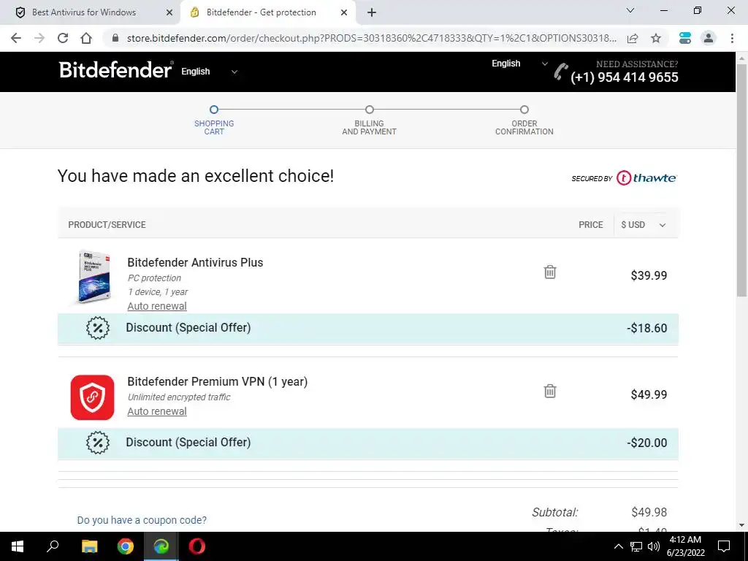Delete Bitdefender Antivirus Plus from cart
The image size is (748, 561).
tap(550, 272)
